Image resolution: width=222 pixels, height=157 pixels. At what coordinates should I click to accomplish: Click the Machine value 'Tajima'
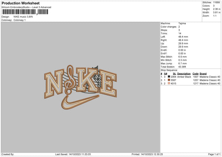coord(182,23)
